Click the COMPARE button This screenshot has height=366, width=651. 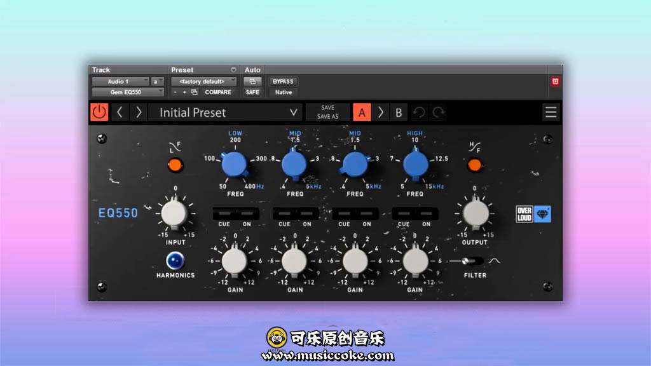coord(218,92)
